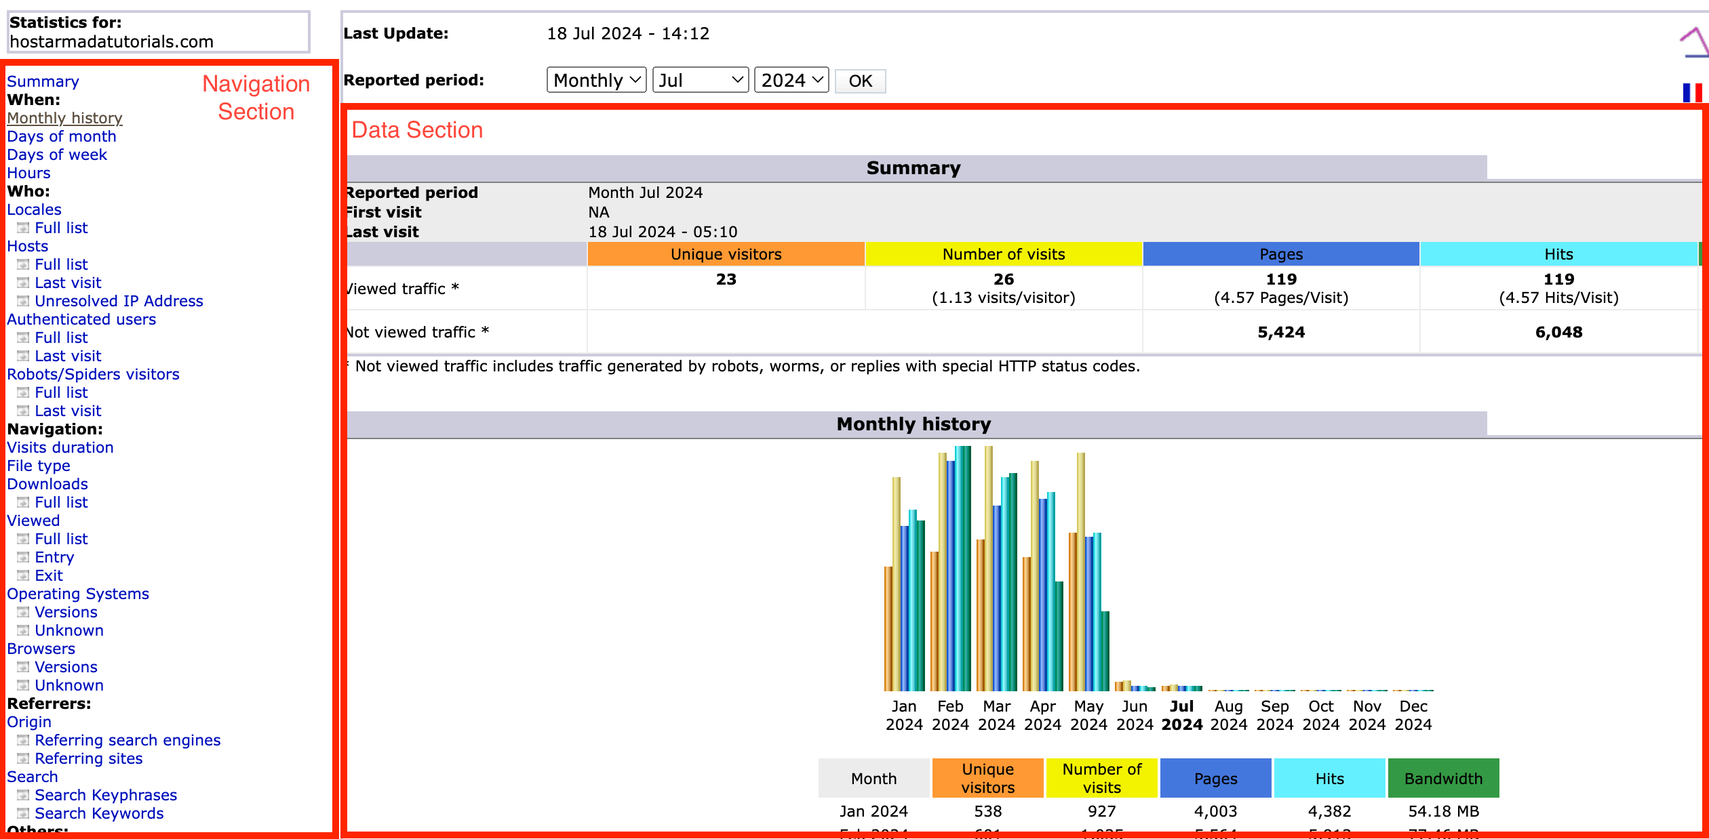1709x839 pixels.
Task: Open the 2024 year dropdown
Action: [791, 81]
